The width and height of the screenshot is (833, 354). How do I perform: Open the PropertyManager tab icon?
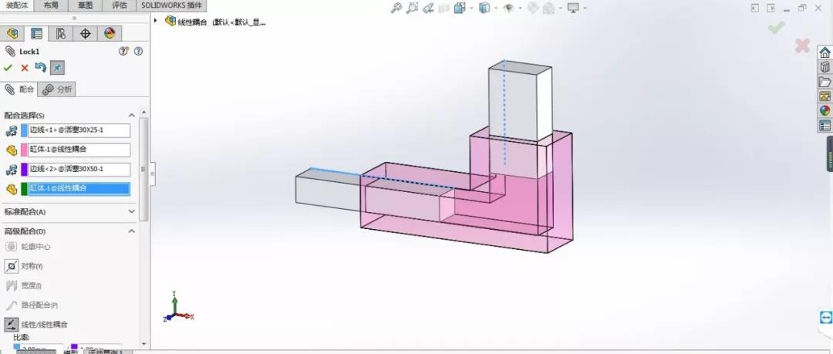point(36,34)
